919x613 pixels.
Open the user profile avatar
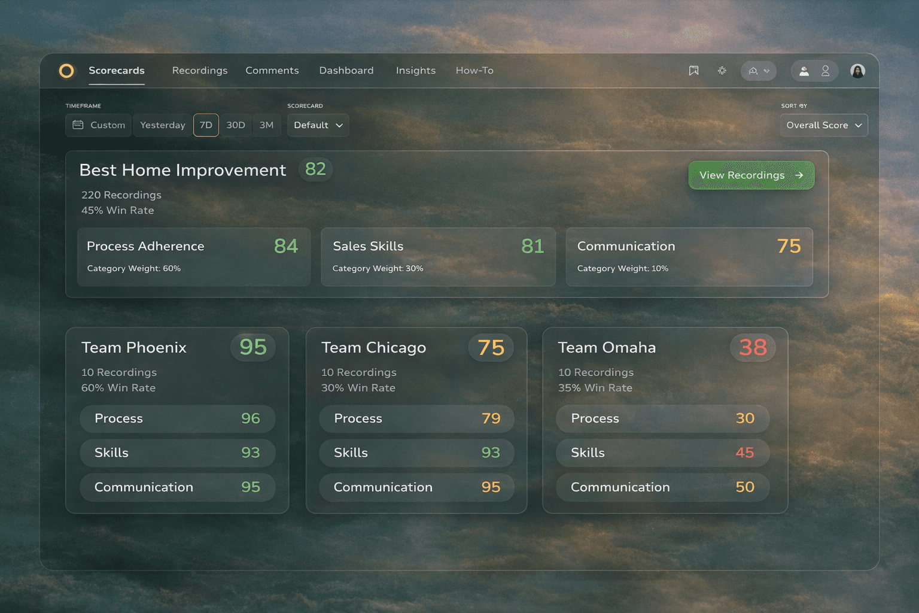(857, 71)
